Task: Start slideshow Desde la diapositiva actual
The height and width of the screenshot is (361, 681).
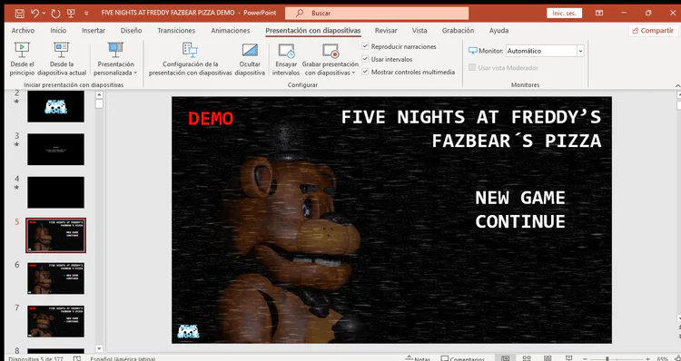Action: [x=62, y=59]
